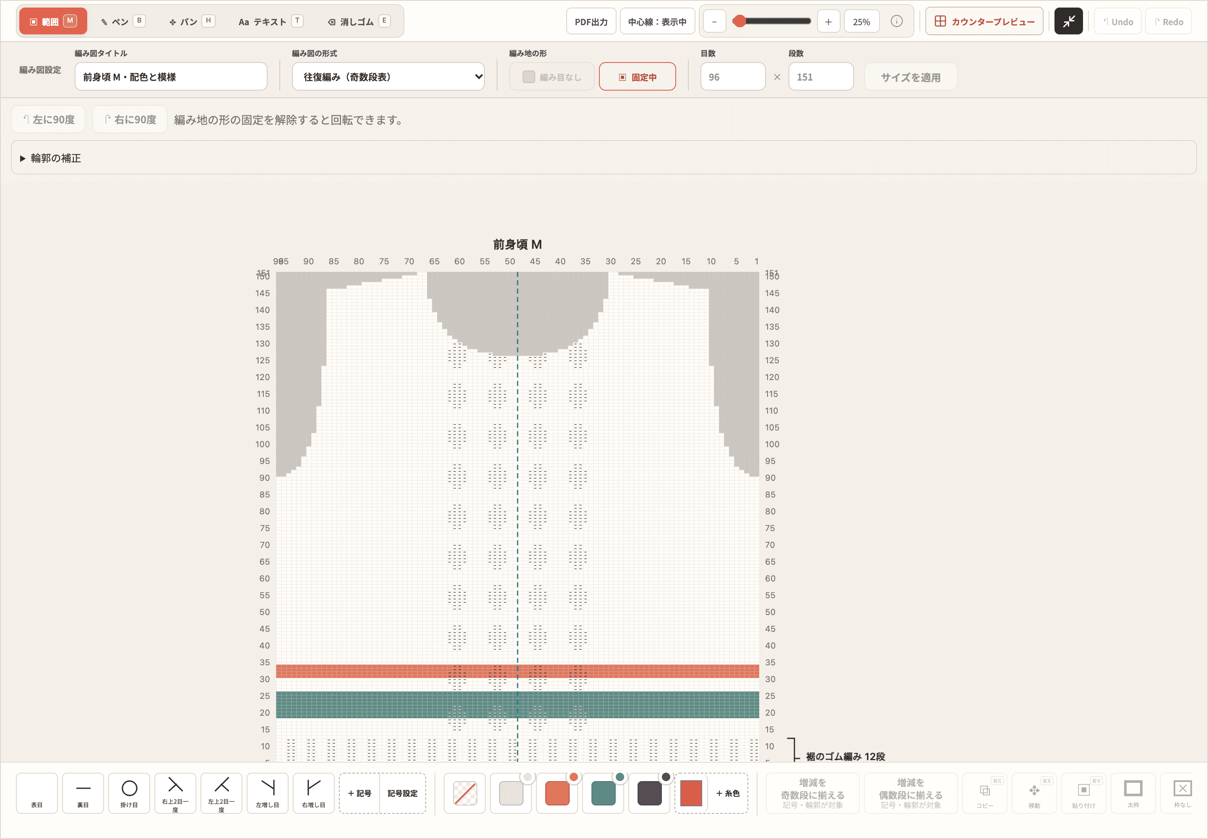Open the zoom info circle icon
Image resolution: width=1208 pixels, height=839 pixels.
point(897,21)
